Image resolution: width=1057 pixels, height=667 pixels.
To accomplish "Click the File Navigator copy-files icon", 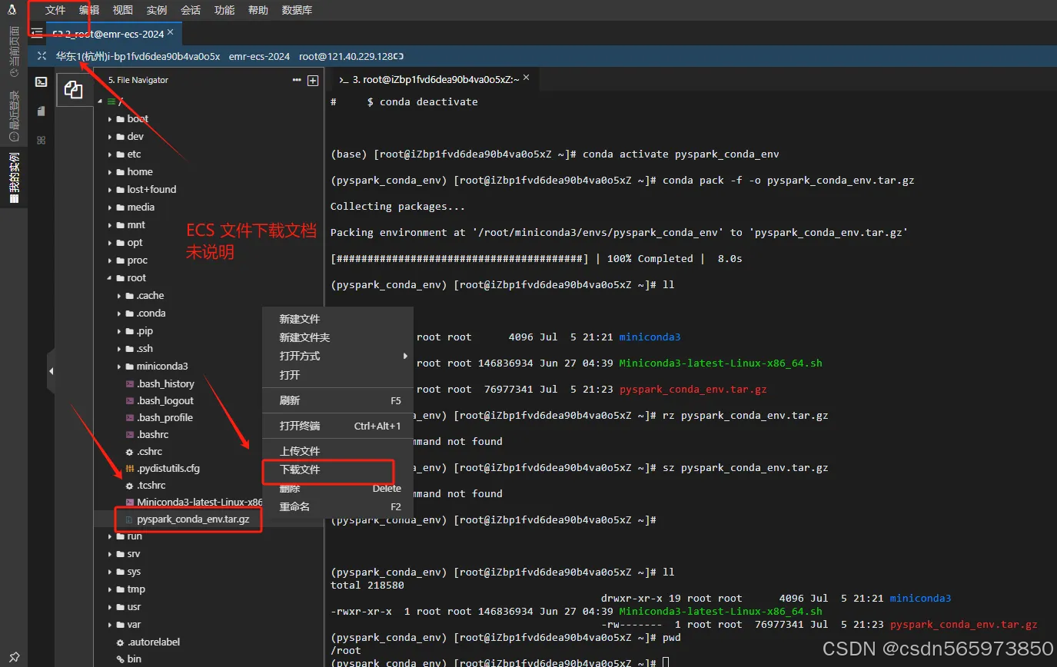I will pyautogui.click(x=74, y=90).
